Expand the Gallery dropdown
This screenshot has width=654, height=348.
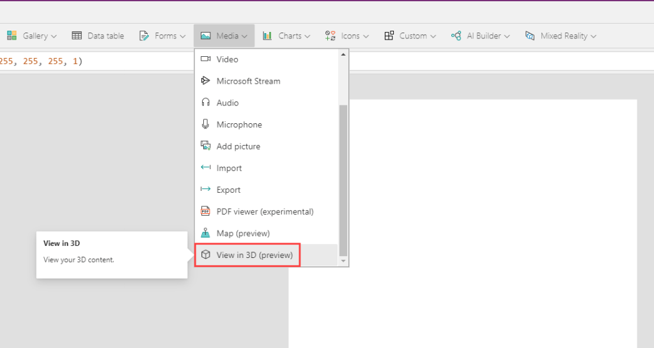coord(32,36)
